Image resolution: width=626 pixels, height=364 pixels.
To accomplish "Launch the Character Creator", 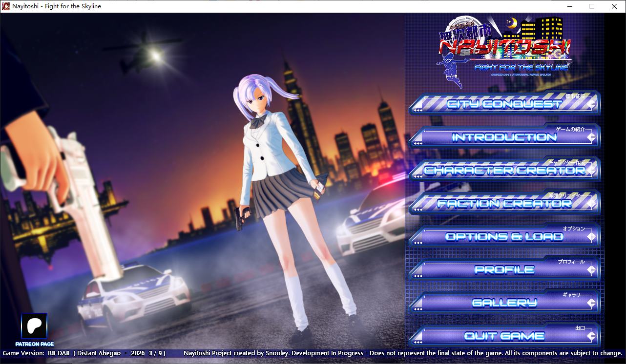I will [504, 171].
